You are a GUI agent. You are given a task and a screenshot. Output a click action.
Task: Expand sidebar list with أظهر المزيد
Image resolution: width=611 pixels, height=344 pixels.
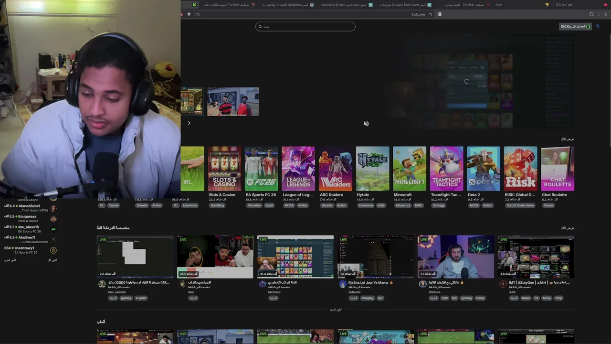10,260
